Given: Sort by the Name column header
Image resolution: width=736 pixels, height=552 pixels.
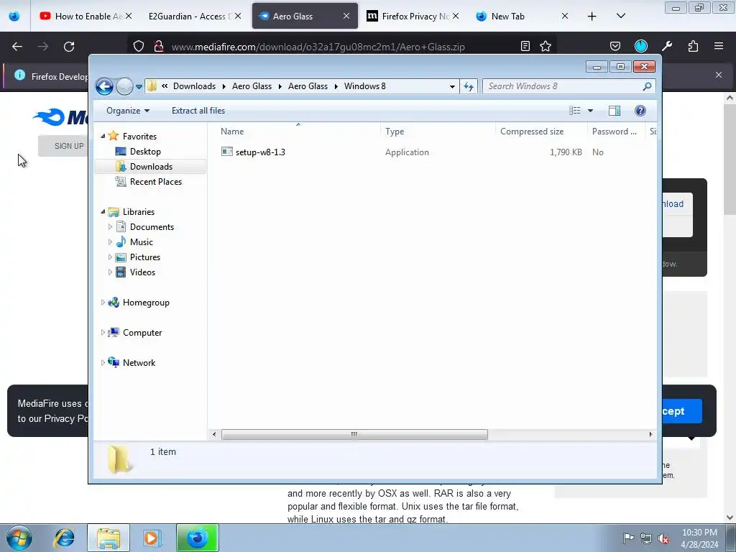Looking at the screenshot, I should 232,132.
